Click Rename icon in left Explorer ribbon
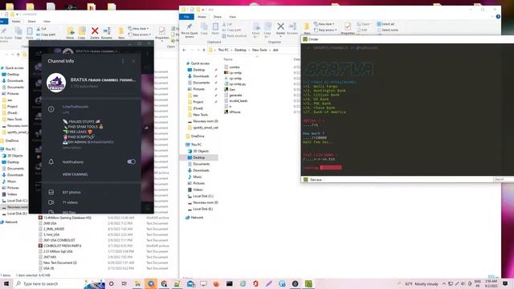This screenshot has height=289, width=514. click(107, 31)
